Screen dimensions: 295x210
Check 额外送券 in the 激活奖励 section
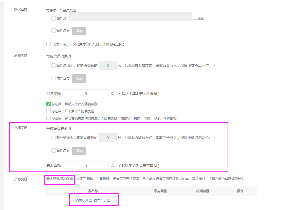pos(53,31)
